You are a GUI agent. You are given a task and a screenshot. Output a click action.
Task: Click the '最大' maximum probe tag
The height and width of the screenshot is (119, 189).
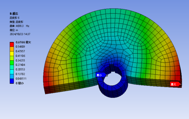click(x=175, y=84)
